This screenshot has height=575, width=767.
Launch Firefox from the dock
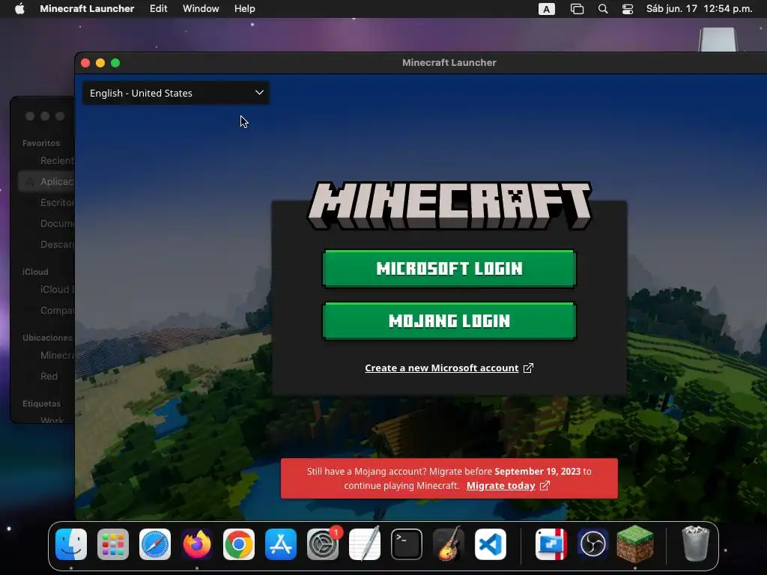tap(197, 544)
